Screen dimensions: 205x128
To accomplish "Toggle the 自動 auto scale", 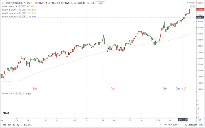I will tap(201, 125).
